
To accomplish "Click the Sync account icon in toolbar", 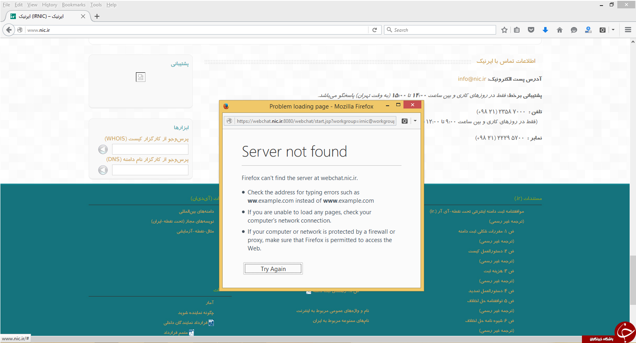I will click(x=588, y=30).
